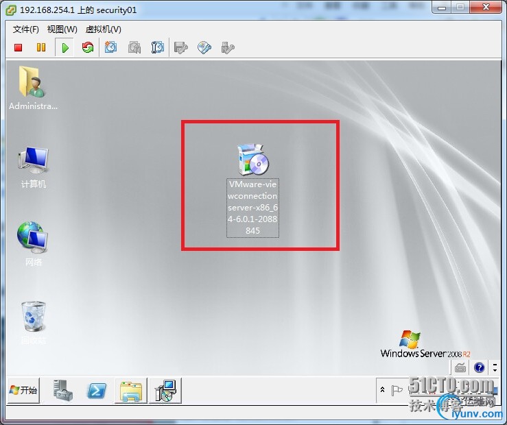Open the 视图(W) menu

pyautogui.click(x=62, y=29)
